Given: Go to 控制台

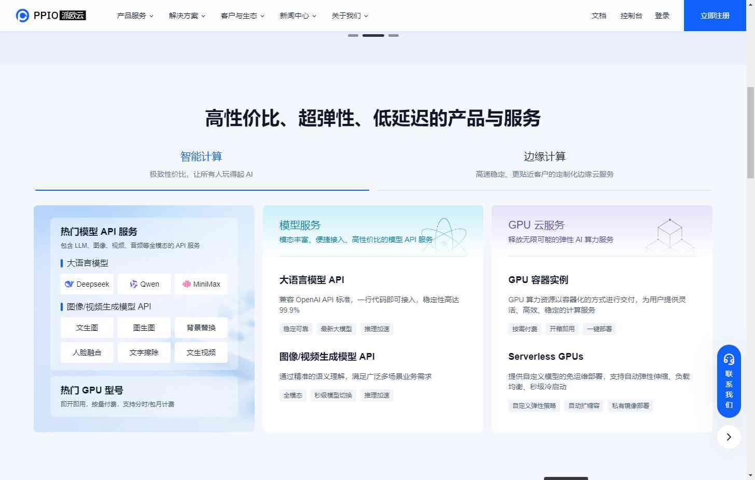Looking at the screenshot, I should pos(631,16).
